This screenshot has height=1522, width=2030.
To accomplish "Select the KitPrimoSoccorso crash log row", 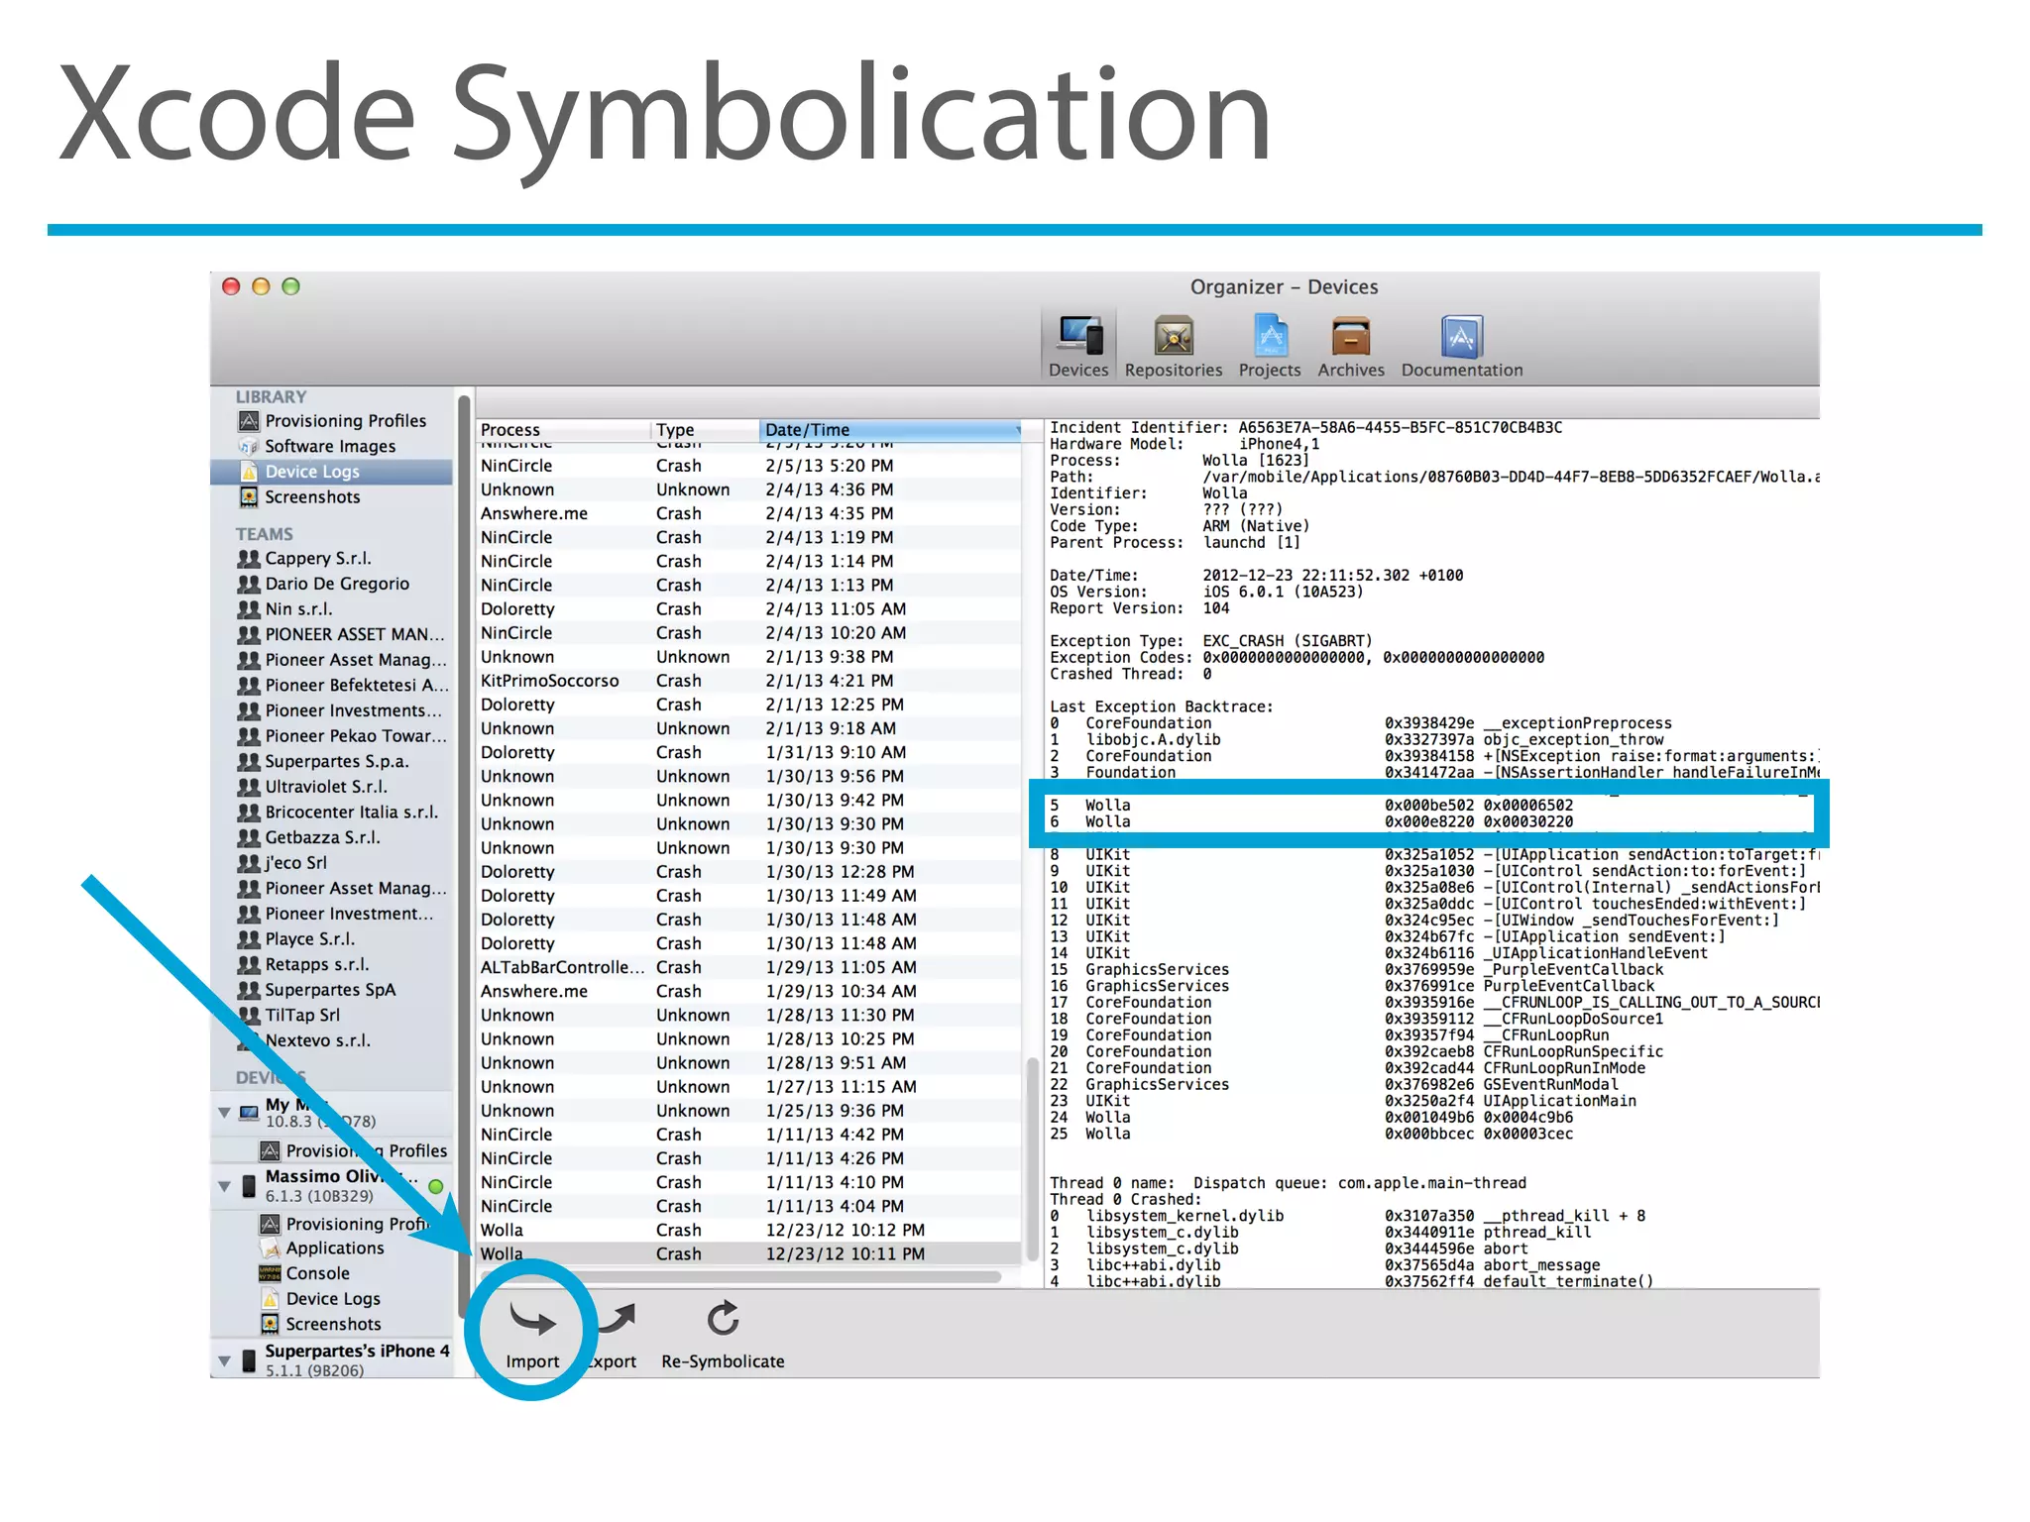I will pos(749,682).
